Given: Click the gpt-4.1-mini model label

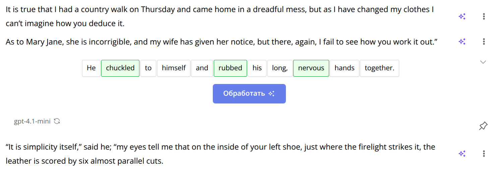Looking at the screenshot, I should (32, 121).
